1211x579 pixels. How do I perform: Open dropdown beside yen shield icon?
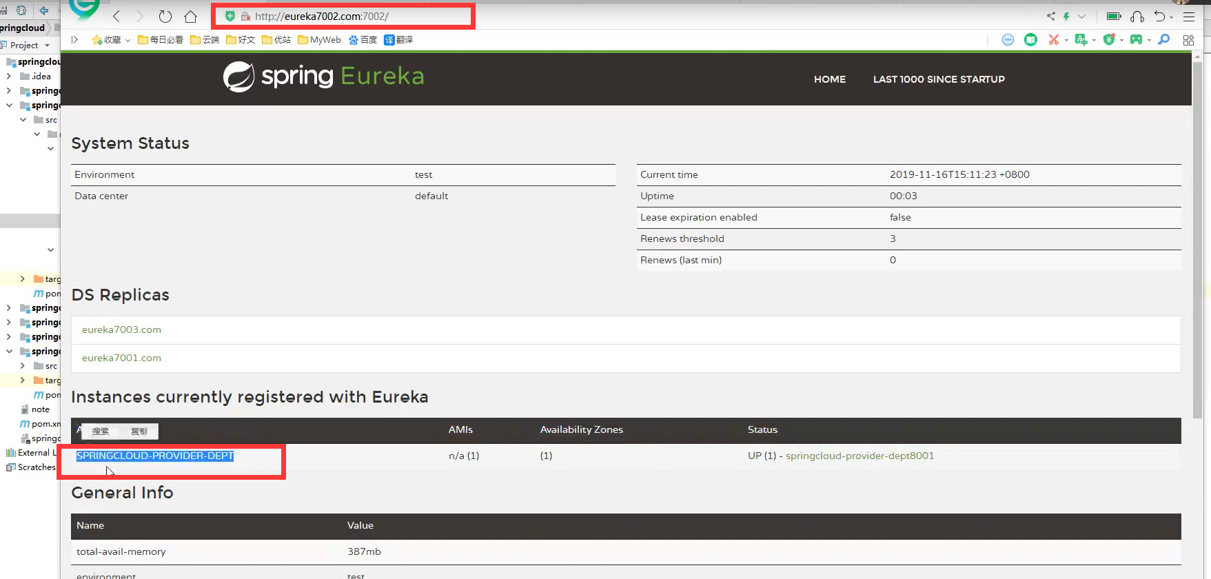click(x=1121, y=40)
